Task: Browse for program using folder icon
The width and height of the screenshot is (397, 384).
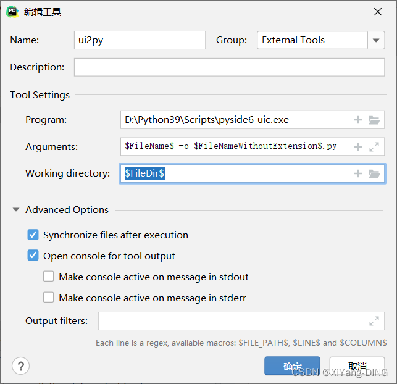Action: [374, 120]
